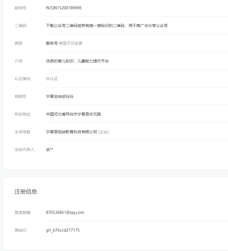Click the 所在地址 field label
Screen dimensions: 228x251
click(22, 114)
